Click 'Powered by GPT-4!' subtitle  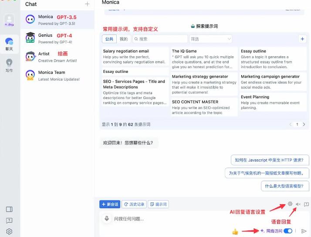point(55,42)
